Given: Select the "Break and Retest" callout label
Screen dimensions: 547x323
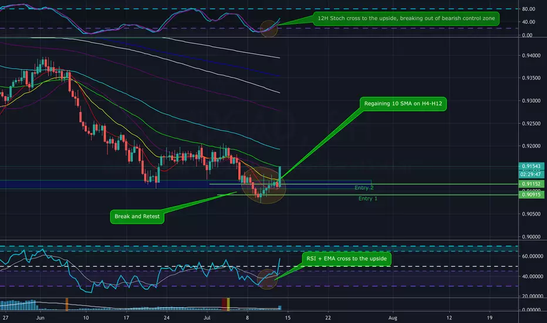Looking at the screenshot, I should [x=137, y=217].
